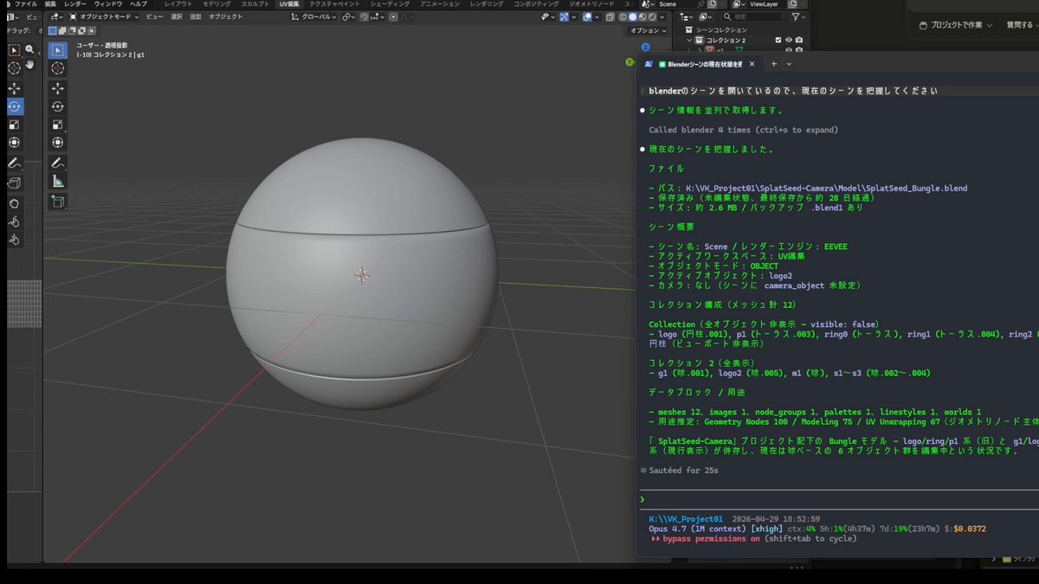
Task: Switch to the モデリング workspace tab
Action: pos(216,3)
